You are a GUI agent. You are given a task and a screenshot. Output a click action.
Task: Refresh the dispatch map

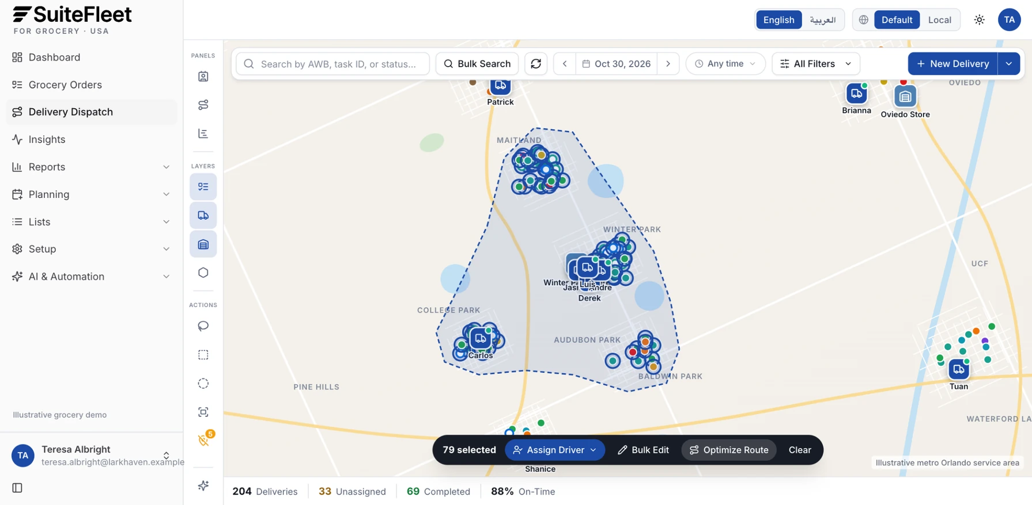[536, 64]
